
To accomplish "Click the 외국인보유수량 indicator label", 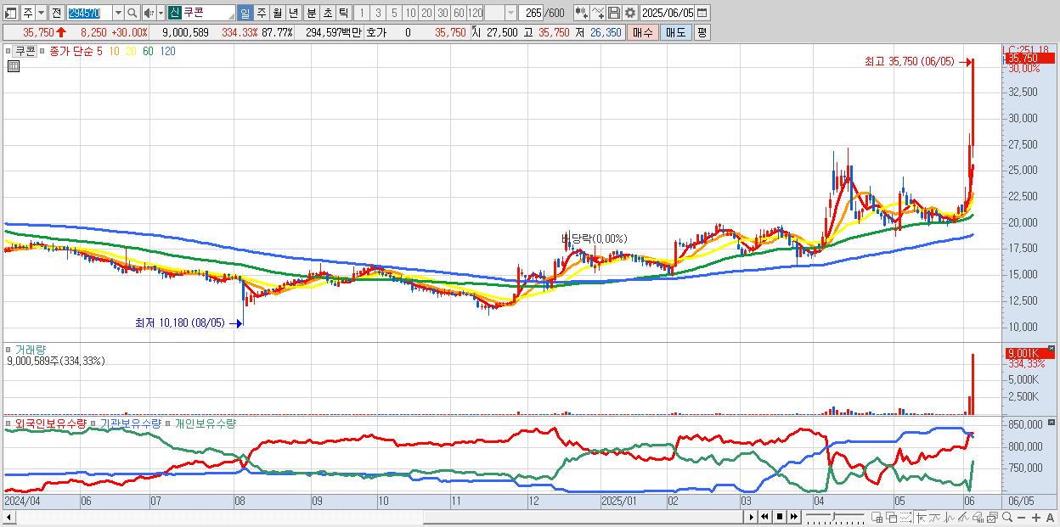I will click(x=50, y=423).
